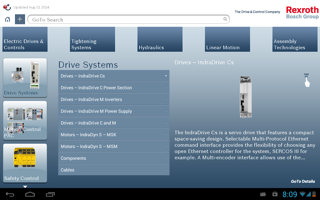Select Drives – IndraDrive Cs row

(114, 76)
